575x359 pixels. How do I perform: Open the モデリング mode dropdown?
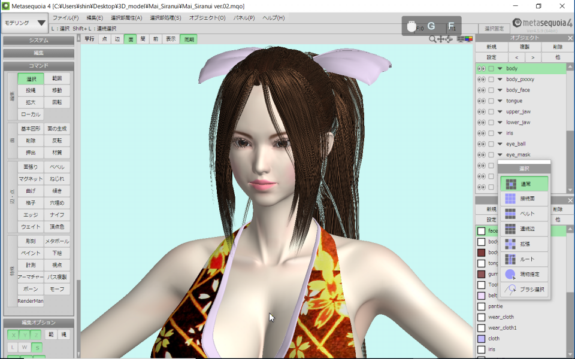click(x=25, y=23)
